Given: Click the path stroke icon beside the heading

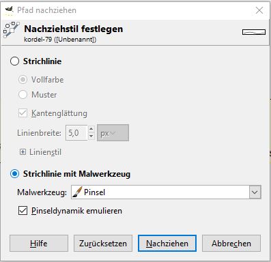Looking at the screenshot, I should point(12,30).
